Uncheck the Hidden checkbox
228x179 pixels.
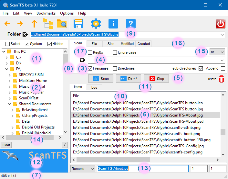tap(49, 44)
